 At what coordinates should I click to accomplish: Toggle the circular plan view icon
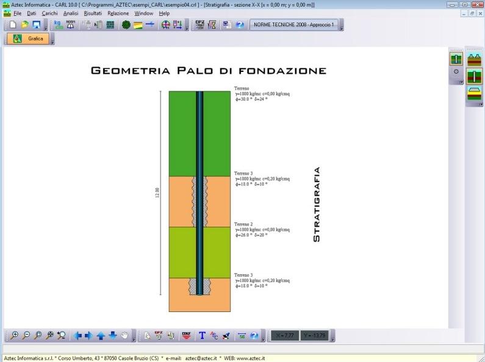coord(456,72)
